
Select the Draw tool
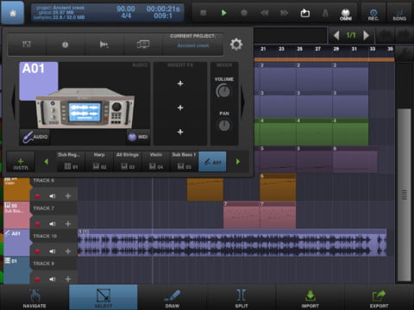tap(172, 298)
